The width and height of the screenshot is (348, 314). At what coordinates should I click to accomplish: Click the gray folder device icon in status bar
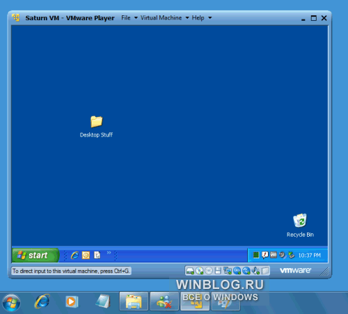pos(265,271)
